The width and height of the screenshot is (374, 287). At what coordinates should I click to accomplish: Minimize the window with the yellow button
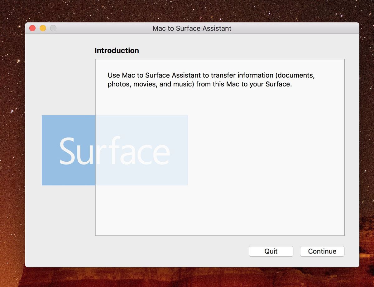43,28
